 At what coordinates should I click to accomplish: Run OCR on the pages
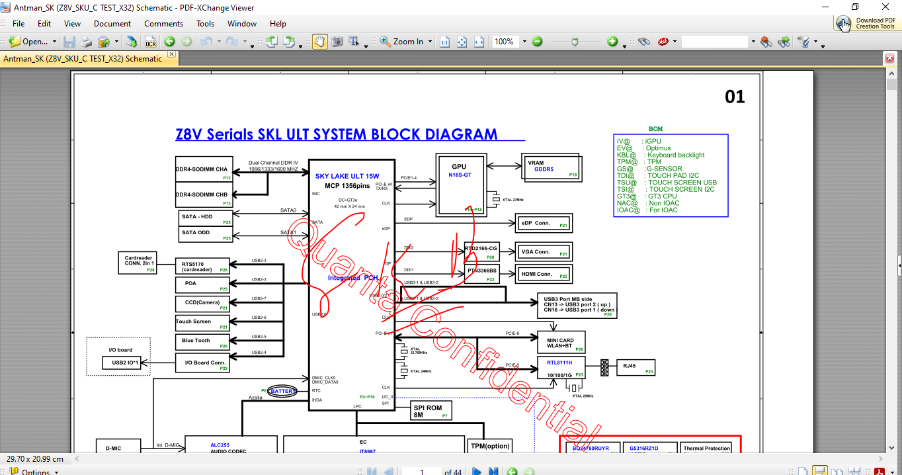tap(151, 42)
